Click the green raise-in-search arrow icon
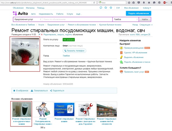The height and width of the screenshot is (131, 172). (121, 62)
